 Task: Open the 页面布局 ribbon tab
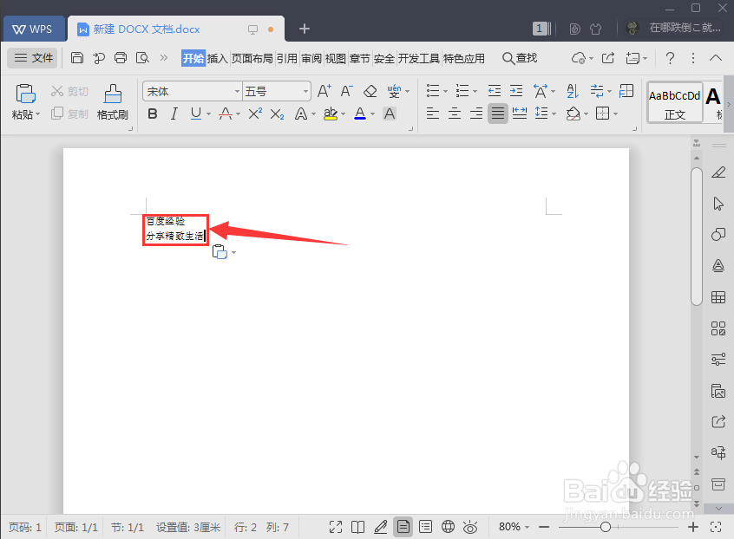point(252,58)
